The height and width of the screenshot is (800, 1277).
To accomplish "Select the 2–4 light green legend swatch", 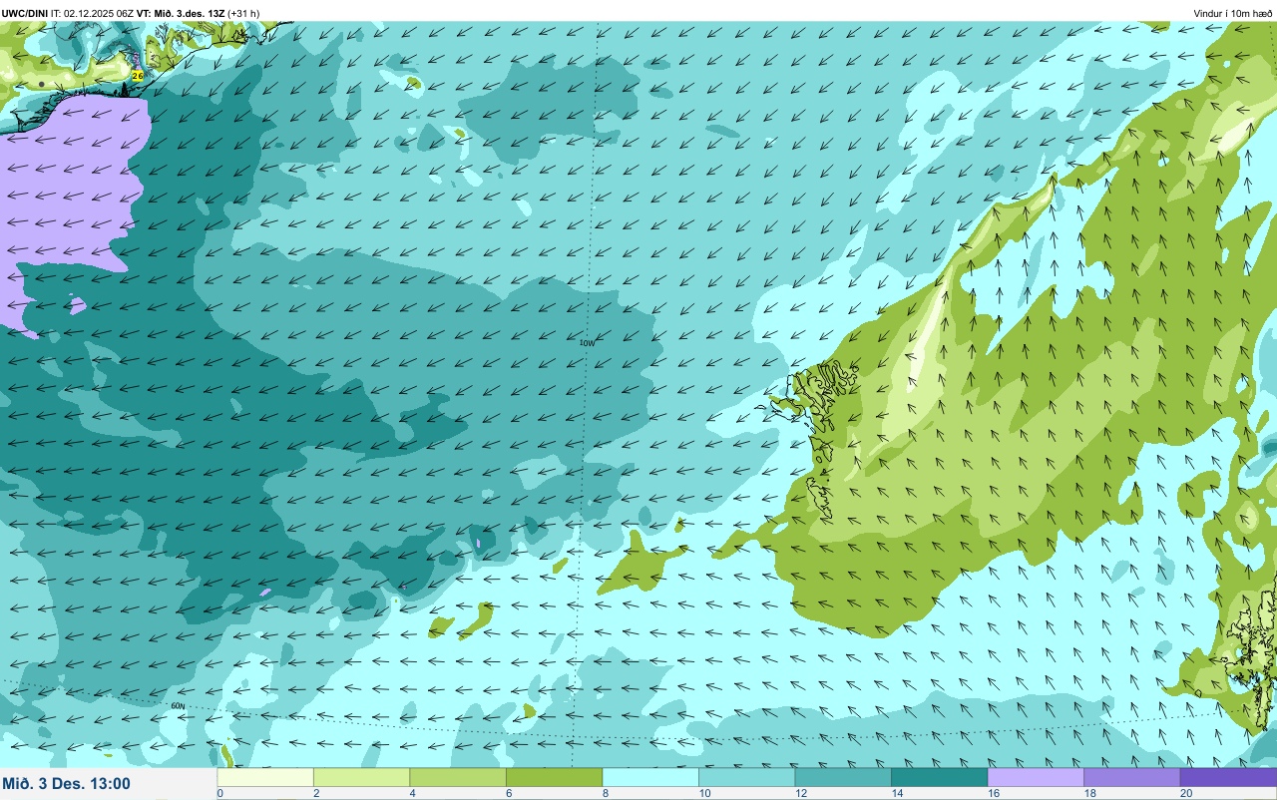I will (x=361, y=777).
